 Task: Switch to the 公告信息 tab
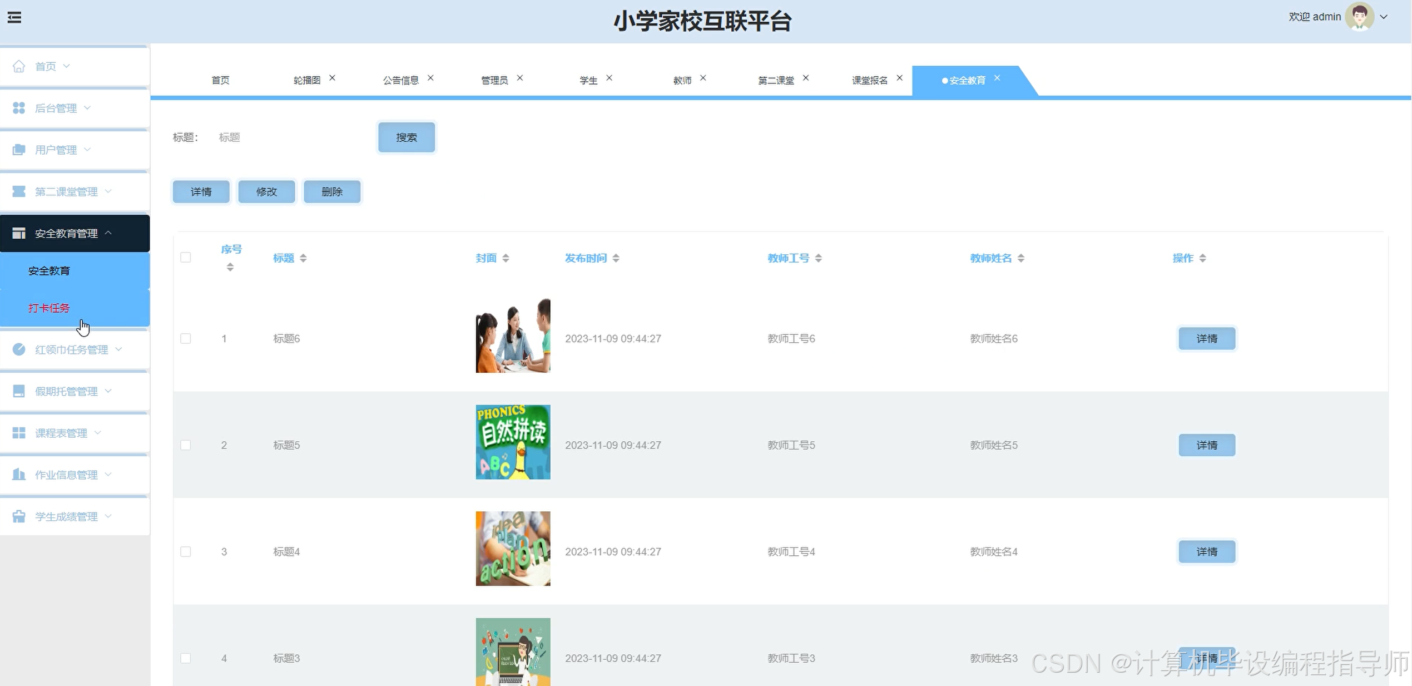pos(401,80)
